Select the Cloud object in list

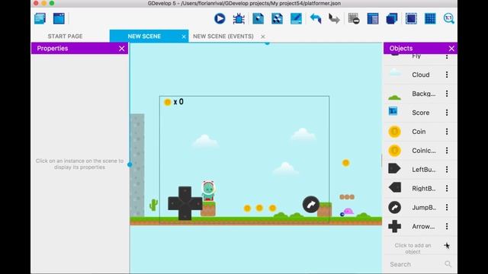click(420, 75)
